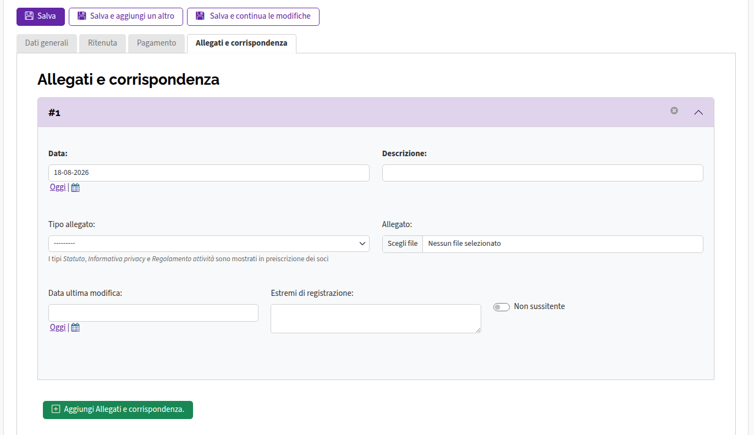
Task: Click the Allegati e corrispondenza page heading
Action: 129,80
